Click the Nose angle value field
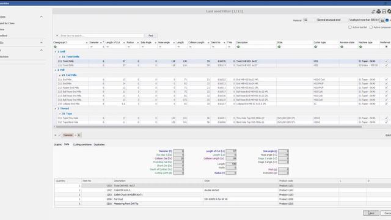 tap(283, 155)
